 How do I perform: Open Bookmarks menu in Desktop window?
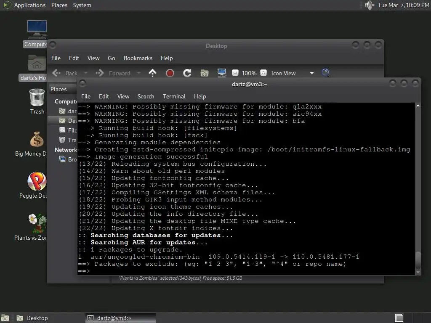tap(138, 58)
